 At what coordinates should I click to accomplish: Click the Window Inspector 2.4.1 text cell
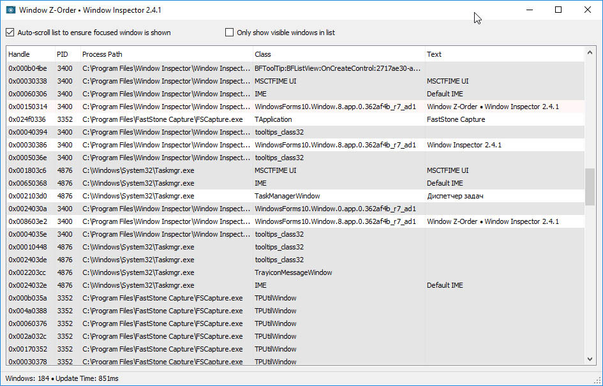464,145
